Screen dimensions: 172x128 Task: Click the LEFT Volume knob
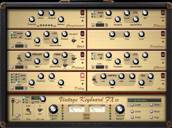coord(53,109)
